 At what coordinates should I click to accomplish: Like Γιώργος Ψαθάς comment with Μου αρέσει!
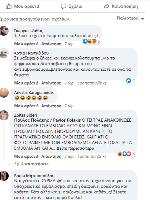tap(26, 44)
